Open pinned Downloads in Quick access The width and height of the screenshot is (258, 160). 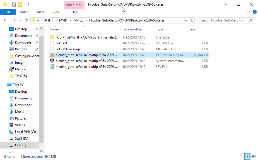[x=23, y=42]
